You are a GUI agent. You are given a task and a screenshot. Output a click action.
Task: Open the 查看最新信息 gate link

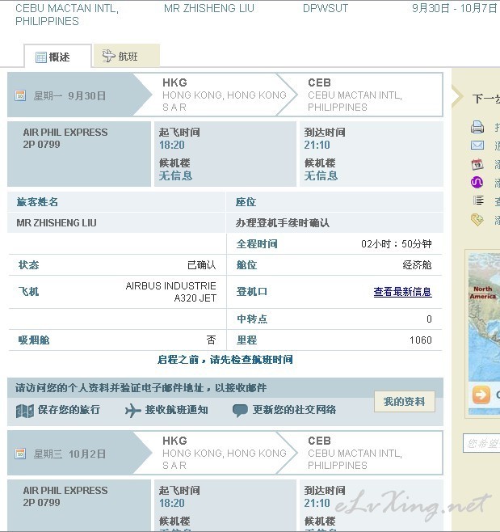402,291
